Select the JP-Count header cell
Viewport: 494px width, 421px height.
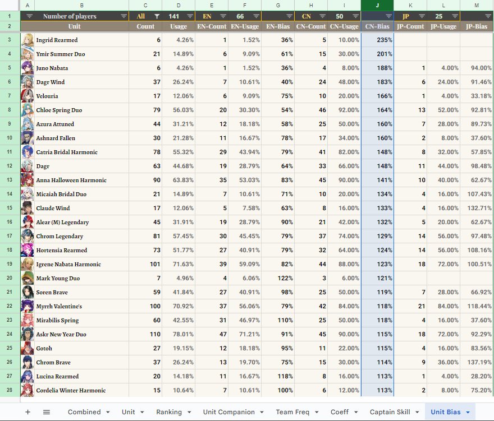pos(410,26)
